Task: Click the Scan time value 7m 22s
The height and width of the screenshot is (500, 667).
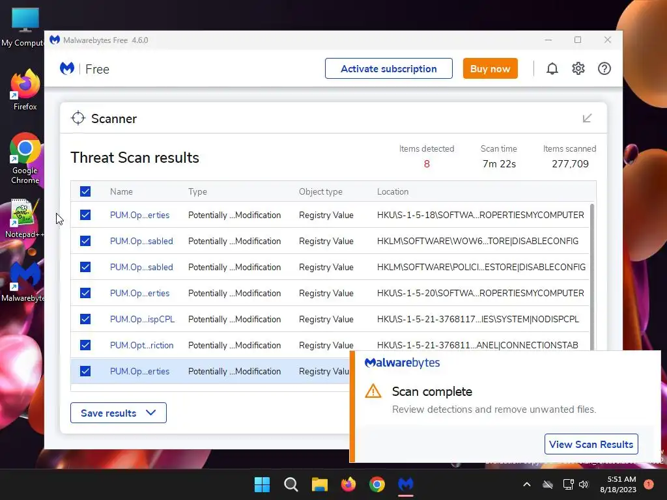Action: [x=499, y=163]
